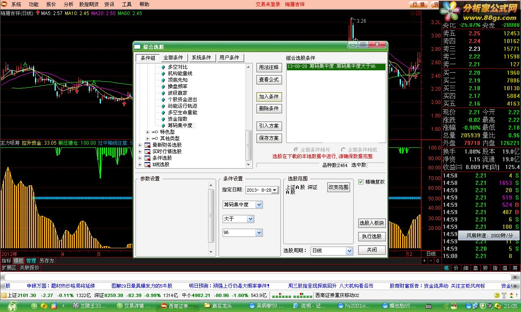Click 改变范围 button
Image resolution: width=521 pixels, height=312 pixels.
coord(339,187)
